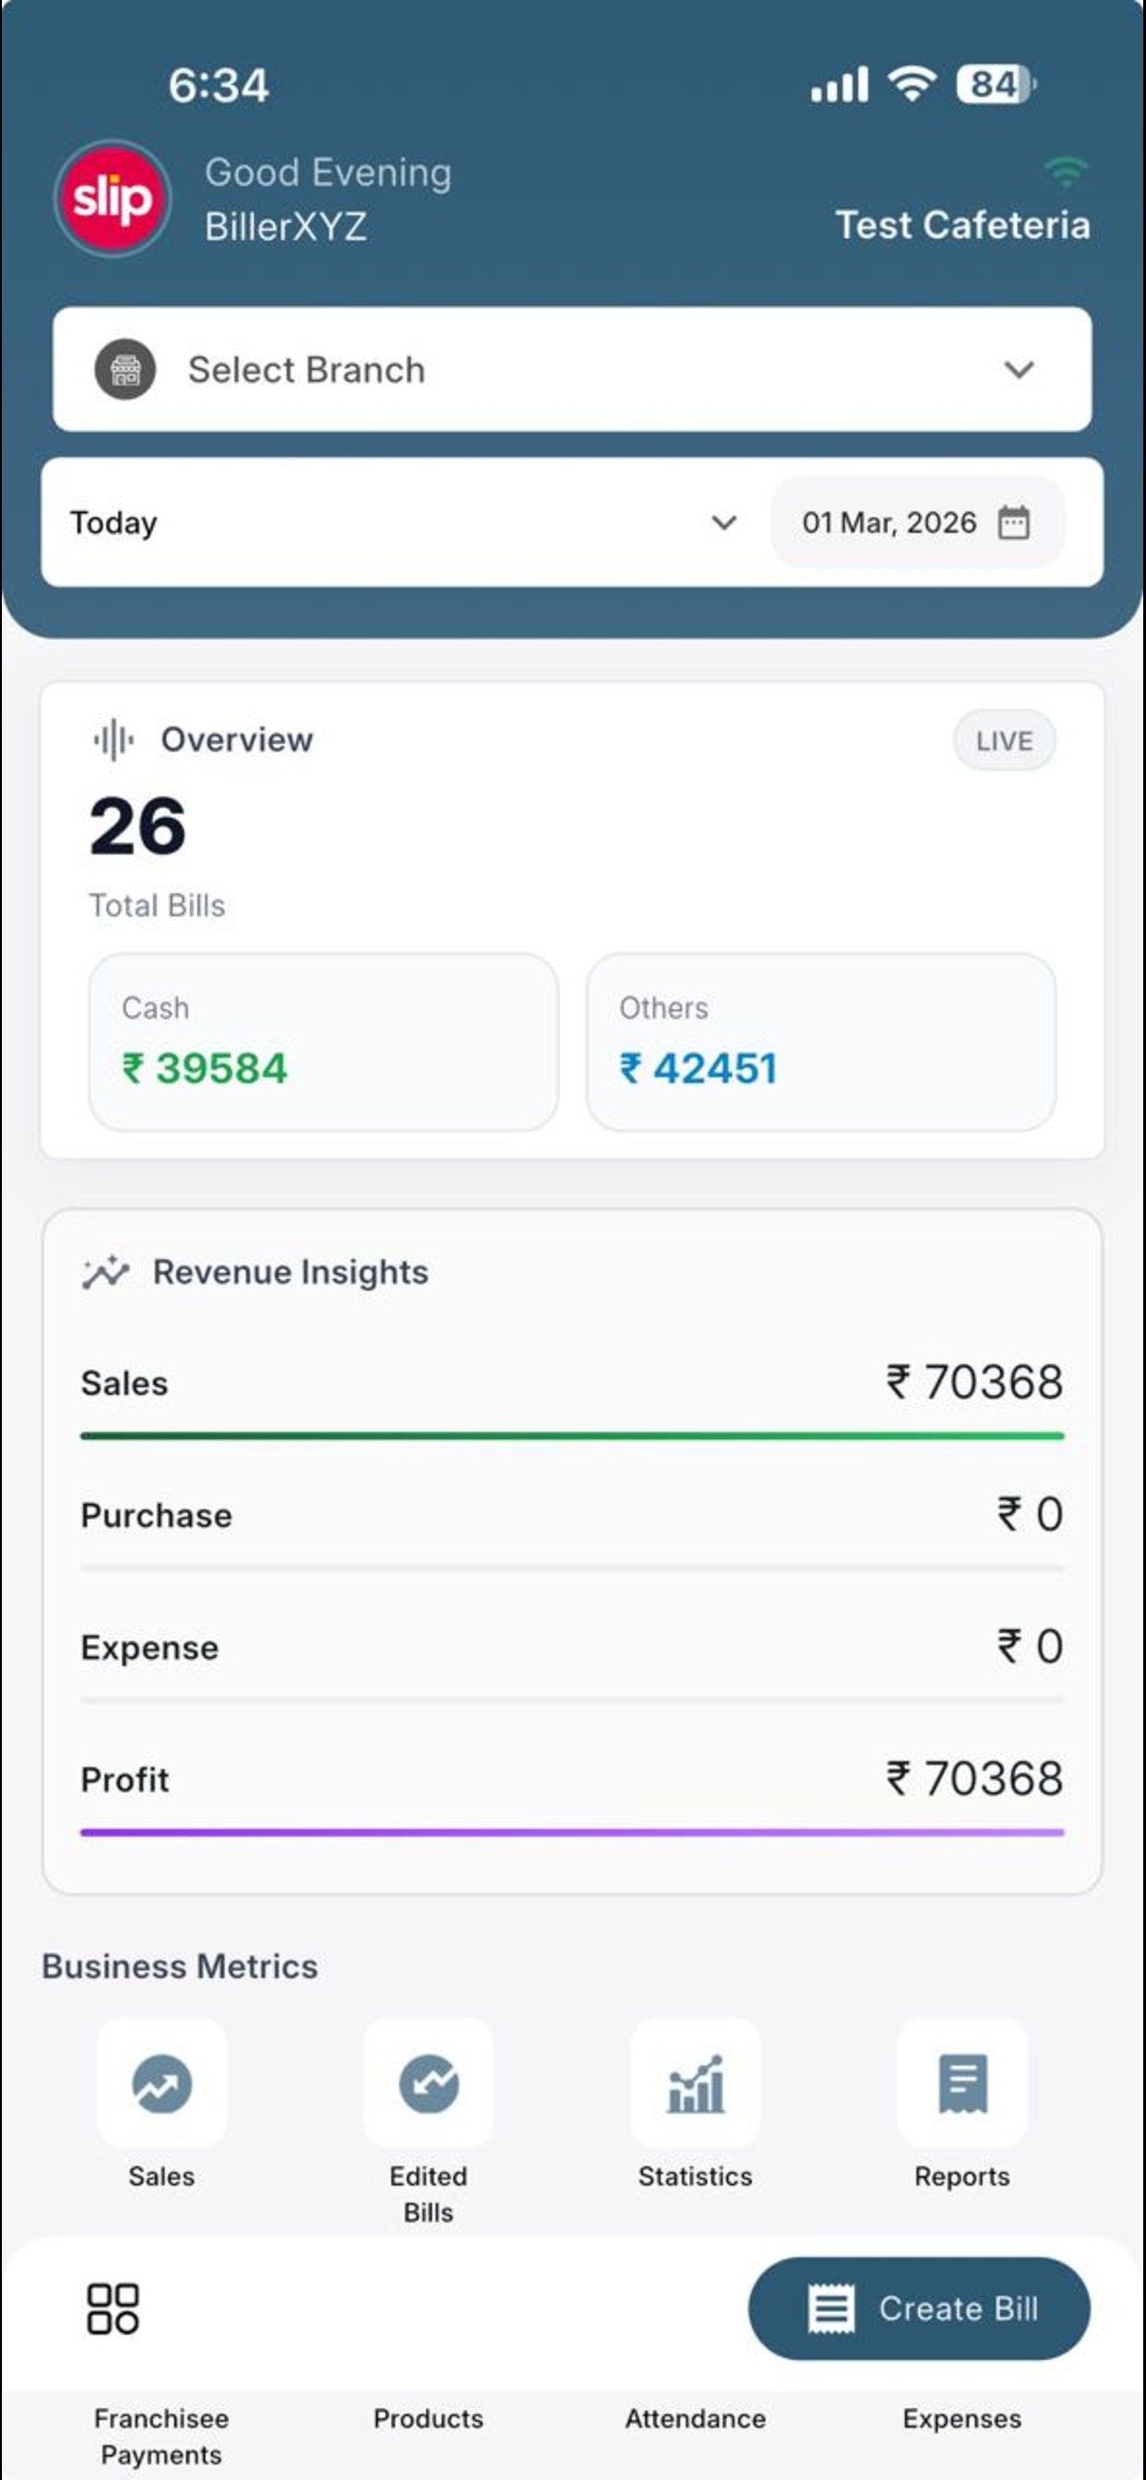This screenshot has height=2480, width=1146.
Task: Open the Sales metrics icon
Action: tap(161, 2083)
